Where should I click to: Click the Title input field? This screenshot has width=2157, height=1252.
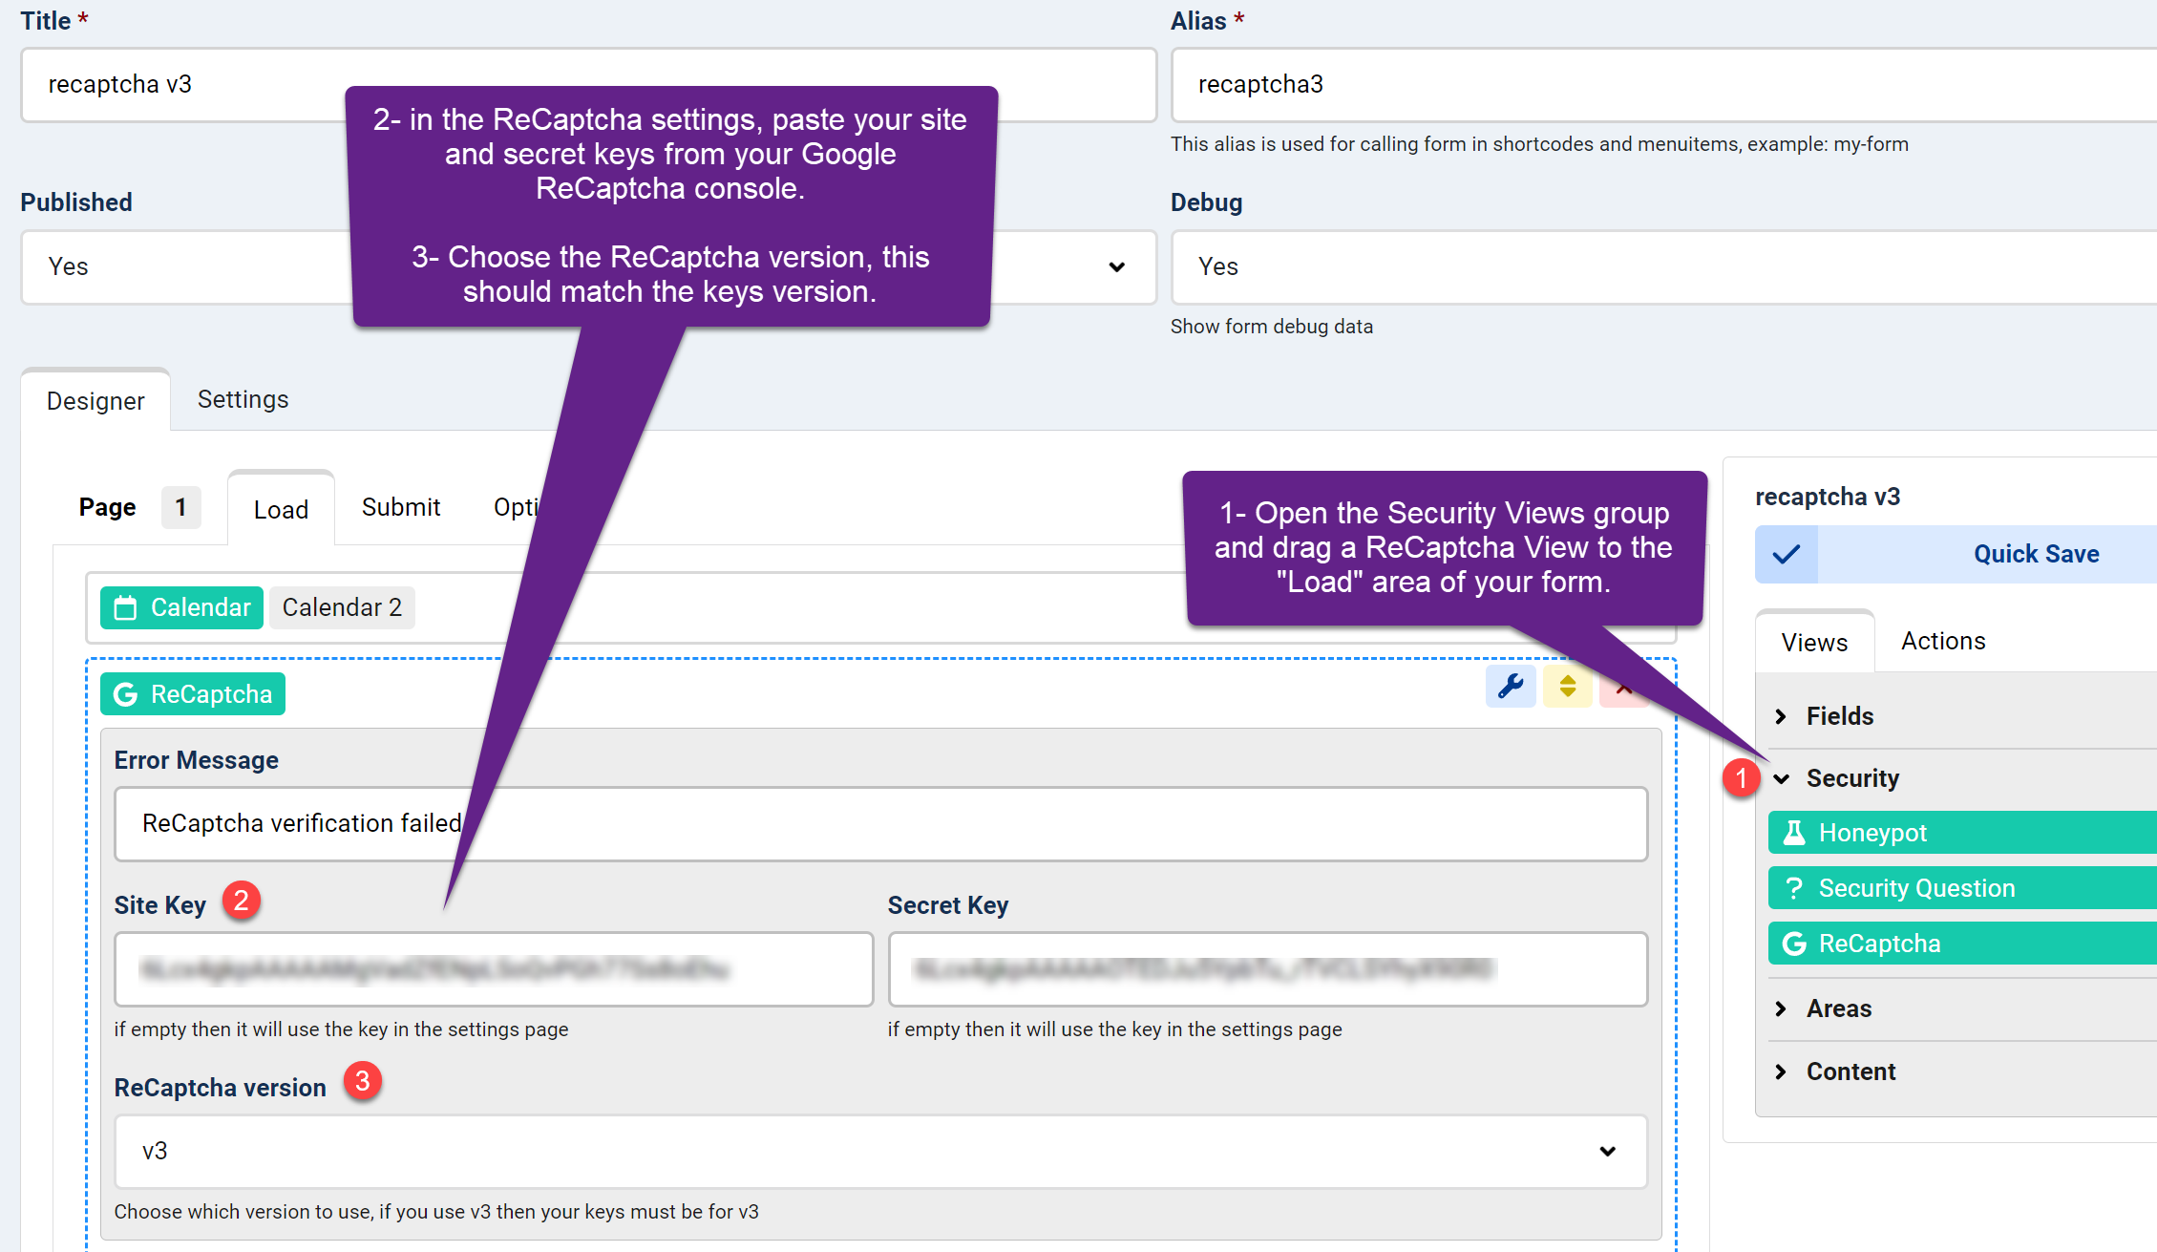click(x=588, y=85)
